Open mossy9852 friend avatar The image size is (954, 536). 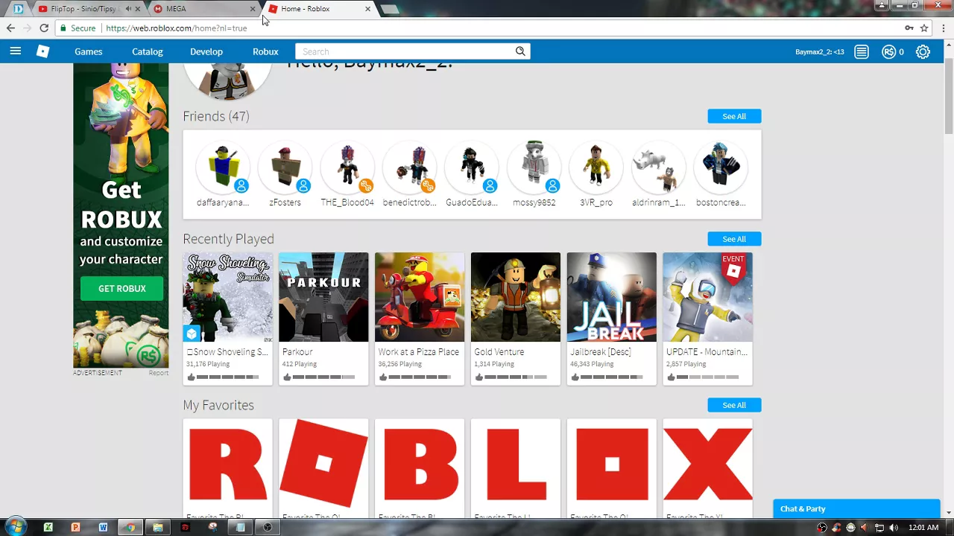(x=534, y=167)
